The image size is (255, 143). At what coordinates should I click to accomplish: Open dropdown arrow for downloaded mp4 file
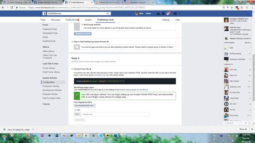[33, 129]
